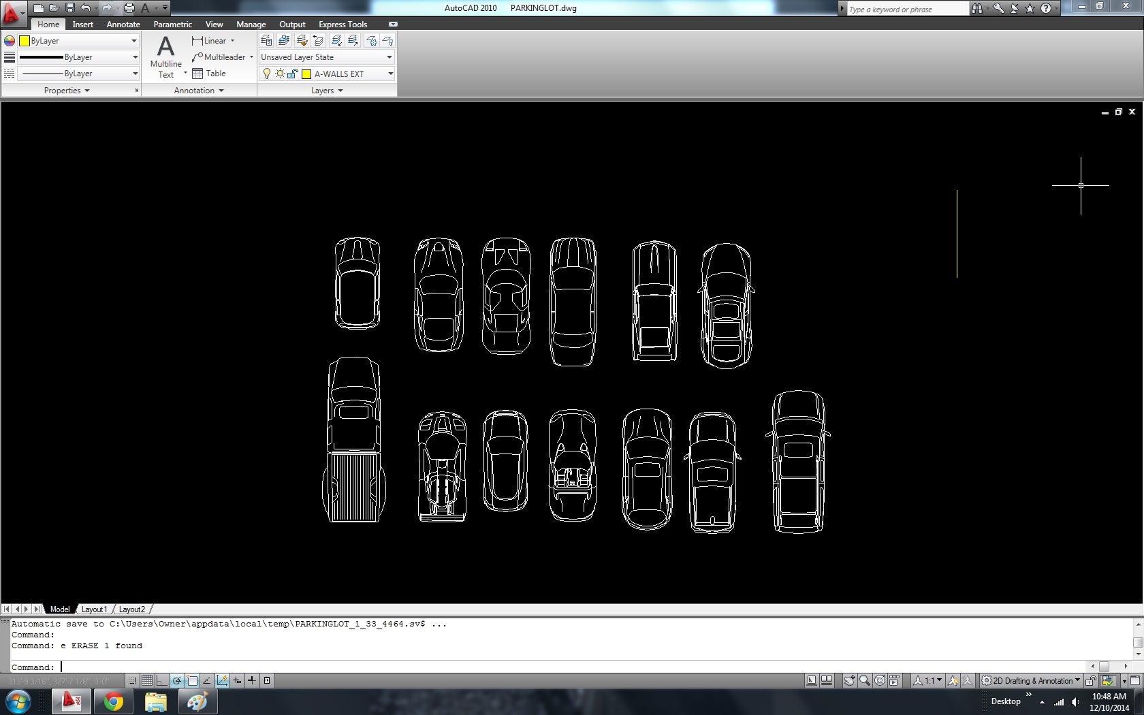Open the 2D Drafting & Annotation workspace menu
Viewport: 1144px width, 715px height.
click(1030, 680)
